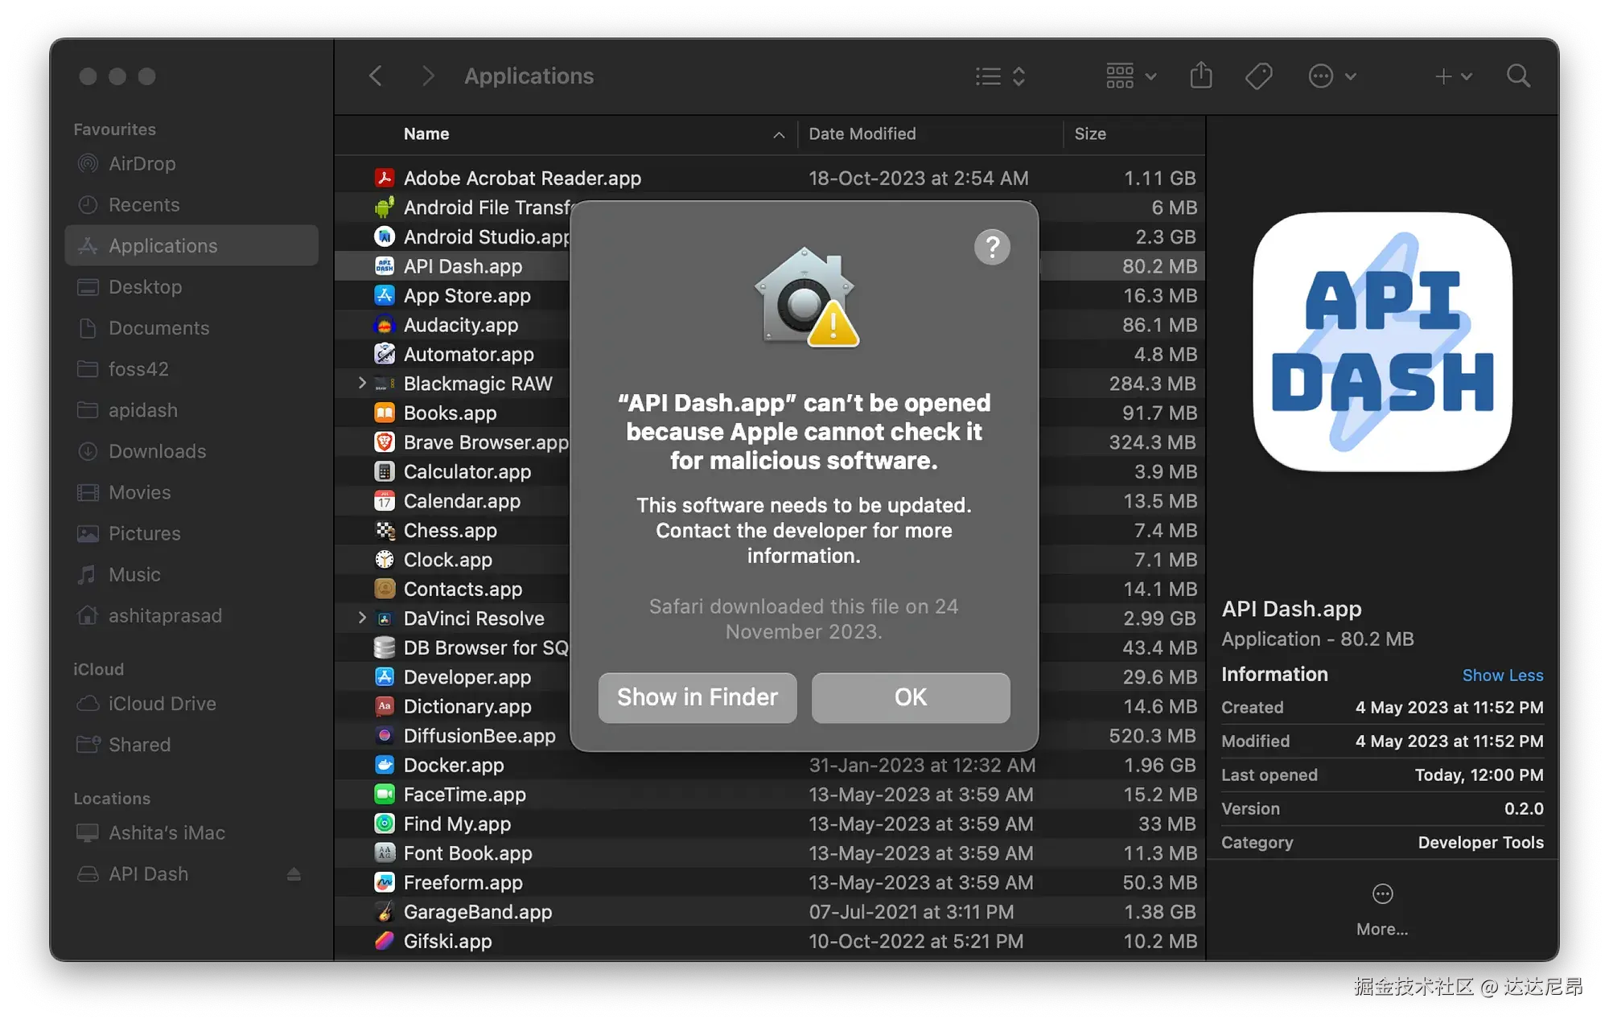Toggle the list view switcher
The image size is (1609, 1023).
coord(1000,76)
